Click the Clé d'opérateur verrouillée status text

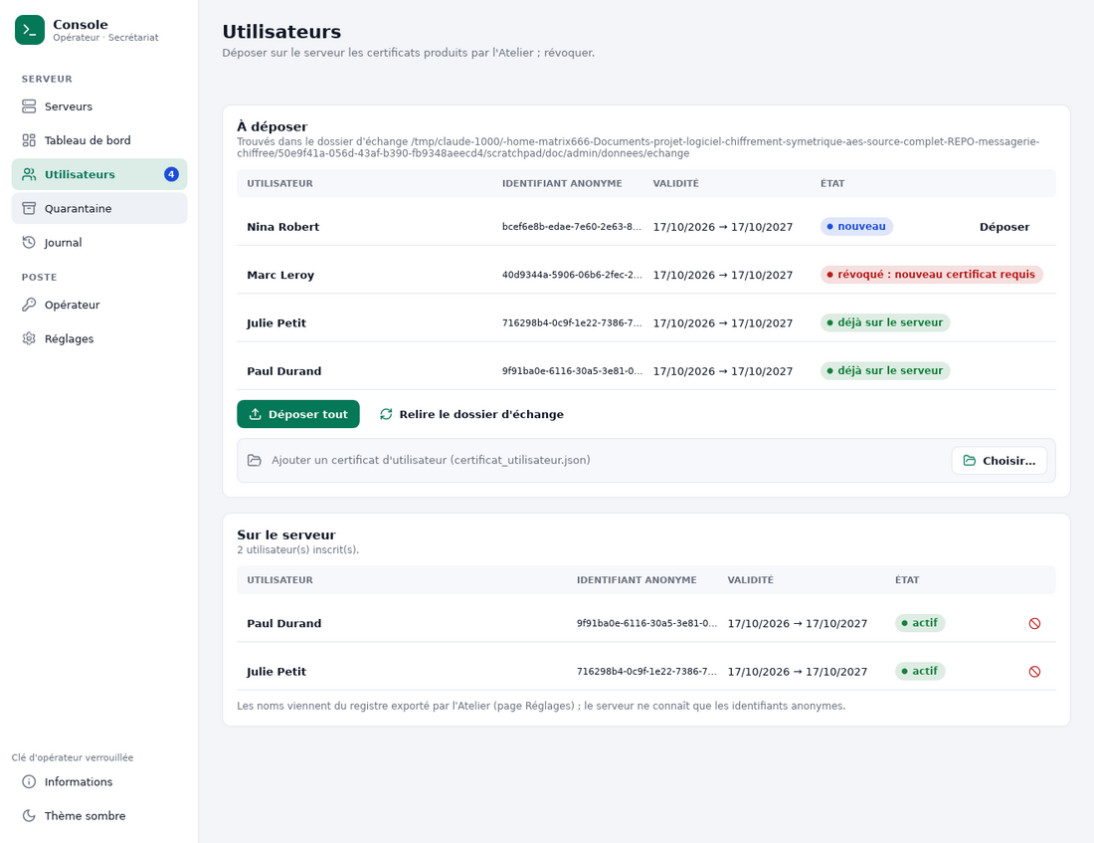point(73,757)
